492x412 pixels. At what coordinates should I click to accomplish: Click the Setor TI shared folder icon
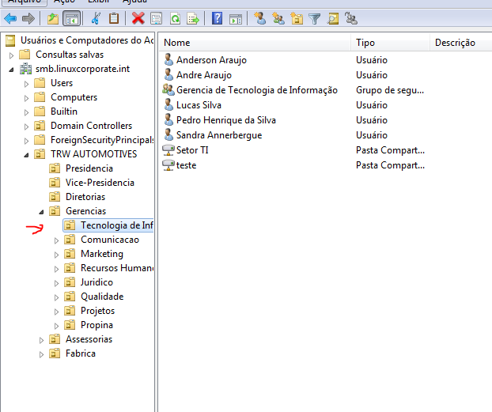coord(168,150)
